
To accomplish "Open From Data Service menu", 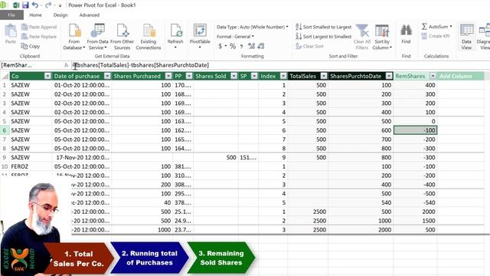I will 97,37.
